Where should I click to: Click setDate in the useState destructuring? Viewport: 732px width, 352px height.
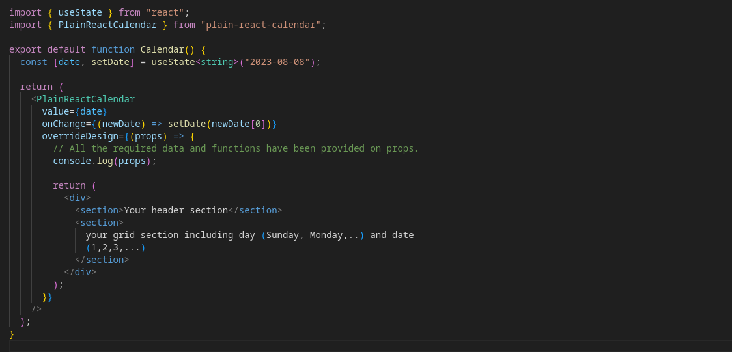point(110,62)
